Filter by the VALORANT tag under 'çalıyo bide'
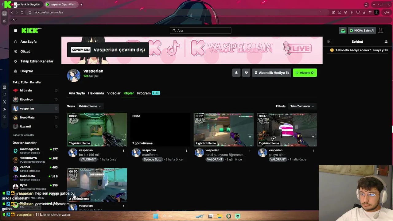This screenshot has width=393, height=221. click(x=278, y=160)
